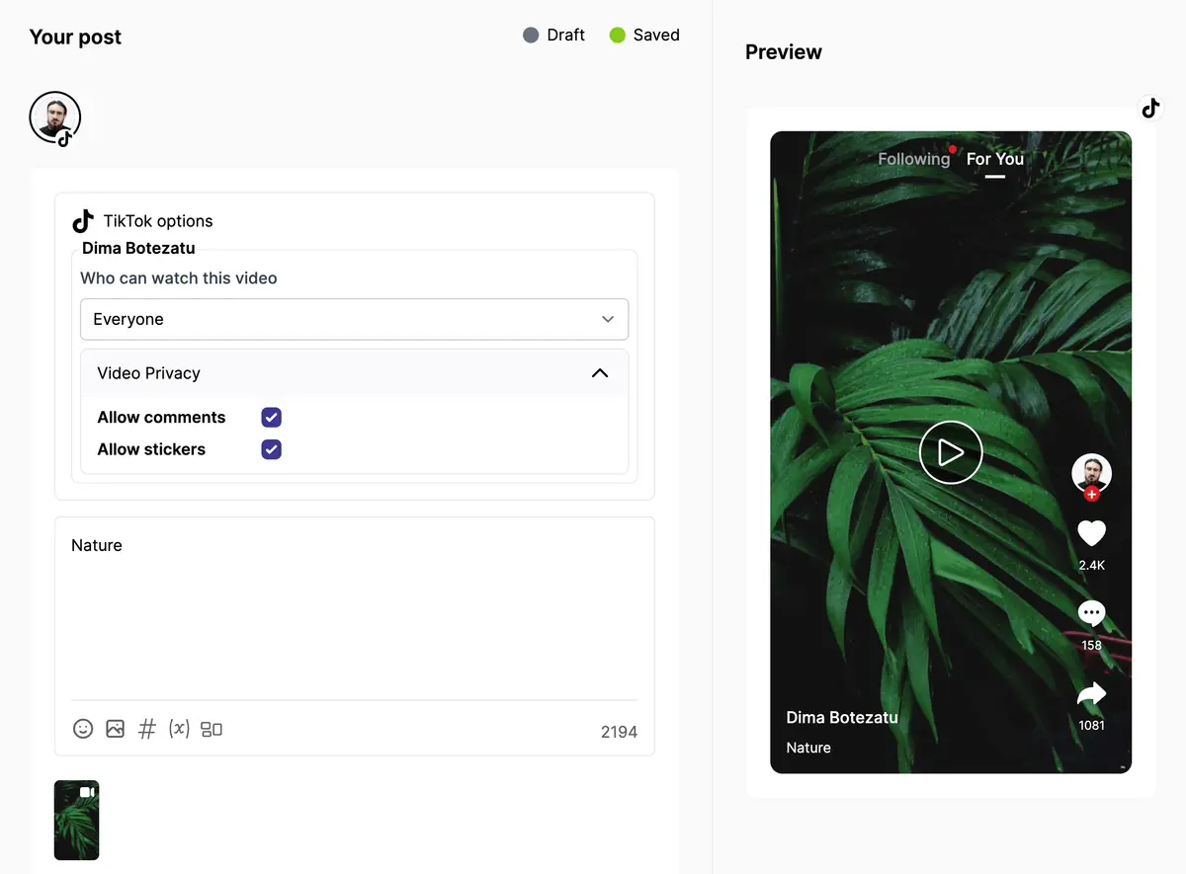Switch to the Following tab in the preview
This screenshot has height=874, width=1186.
click(913, 159)
